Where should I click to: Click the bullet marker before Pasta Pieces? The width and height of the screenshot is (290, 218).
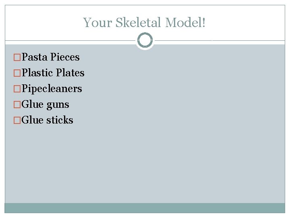(x=17, y=57)
